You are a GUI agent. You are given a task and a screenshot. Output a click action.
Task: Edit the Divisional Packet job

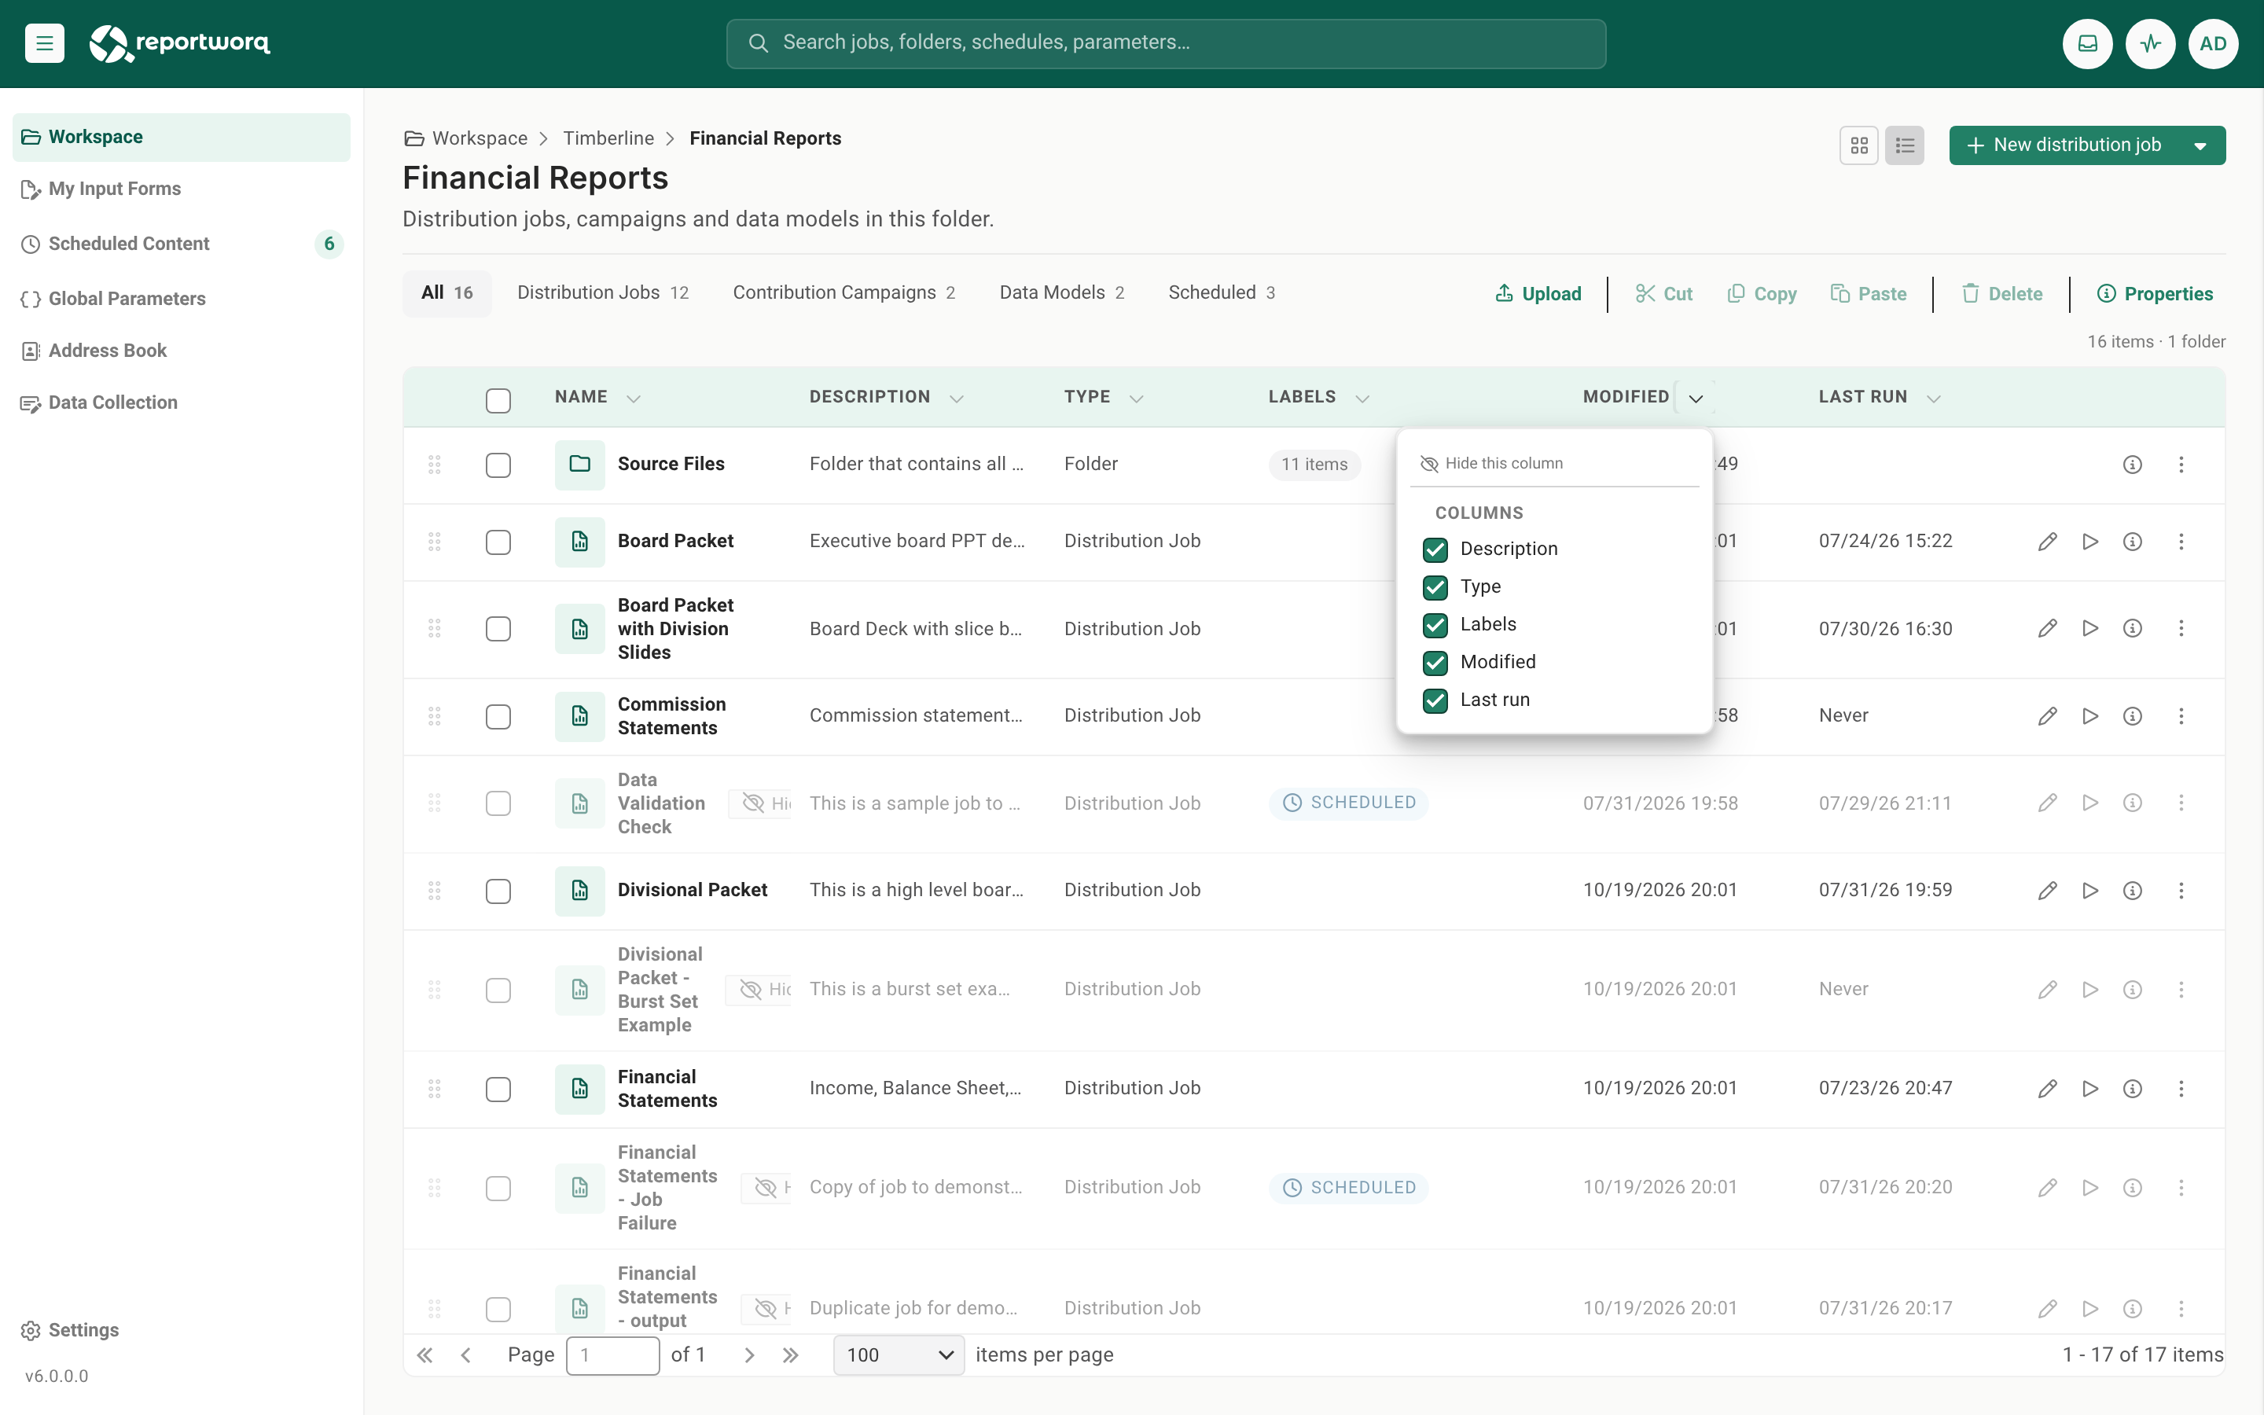(x=2047, y=890)
